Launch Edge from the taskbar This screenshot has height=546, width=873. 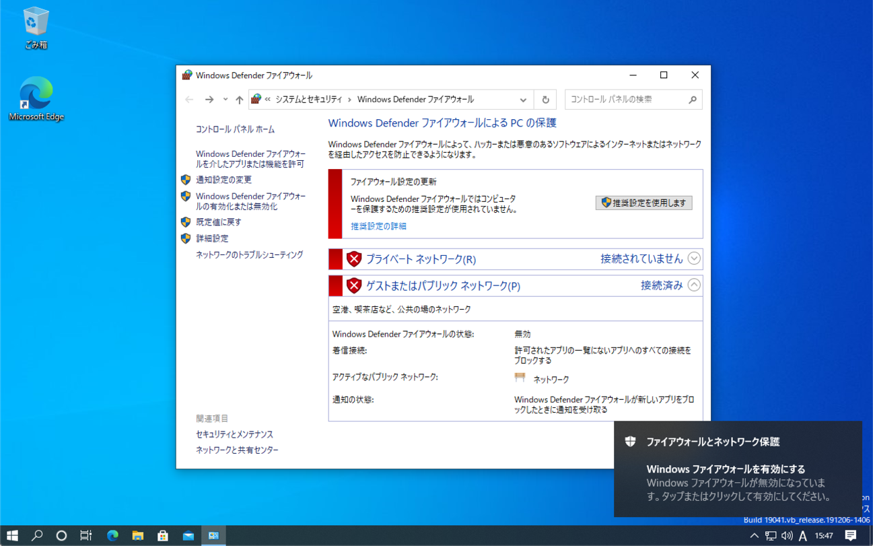[112, 536]
